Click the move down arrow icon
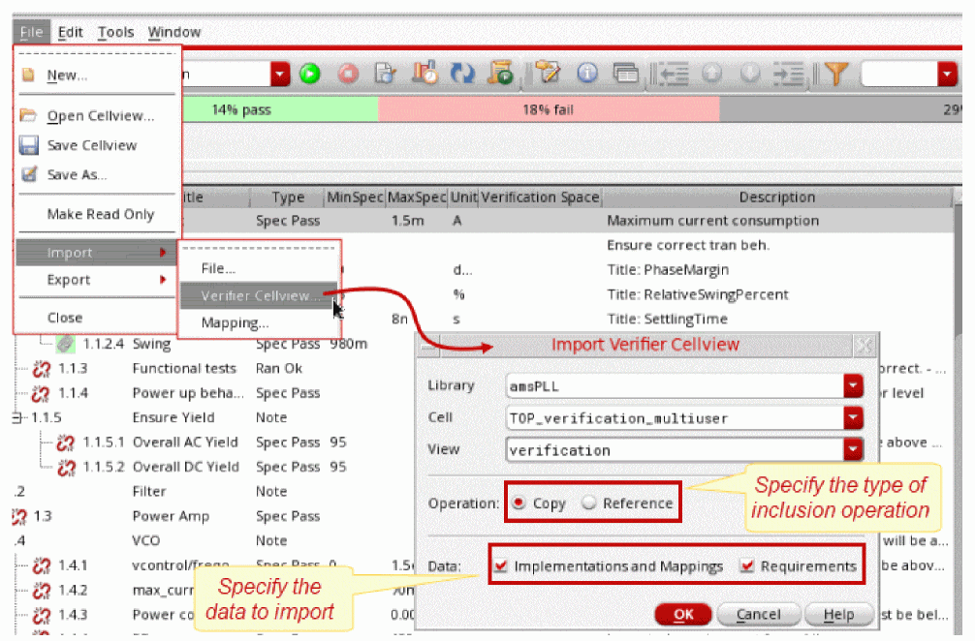Screen dimensions: 975x641 point(750,74)
